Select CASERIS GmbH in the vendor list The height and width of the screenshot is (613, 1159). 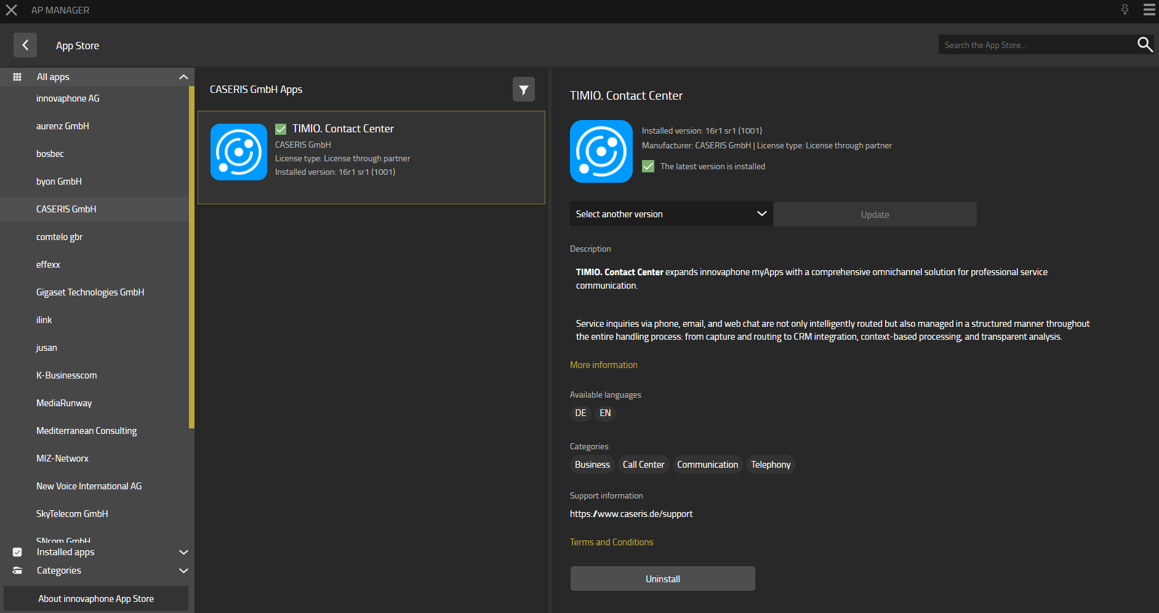point(95,209)
